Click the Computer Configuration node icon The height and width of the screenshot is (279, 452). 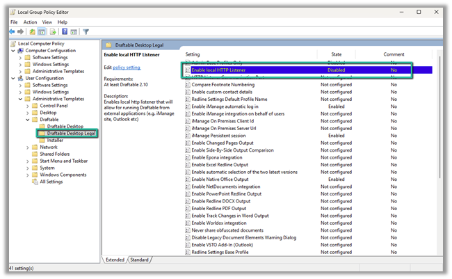20,51
